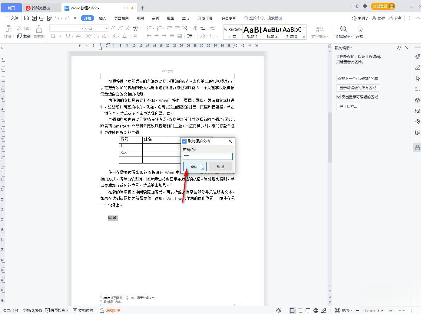Open the highlight color dropdown arrow
421x314 pixels.
(x=118, y=36)
